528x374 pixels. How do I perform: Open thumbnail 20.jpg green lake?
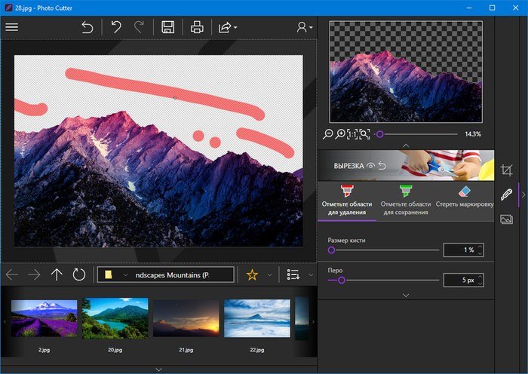[x=115, y=318]
